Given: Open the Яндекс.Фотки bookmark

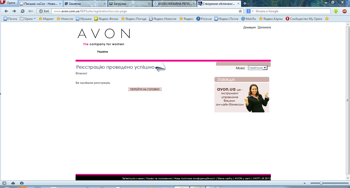Looking at the screenshot, I should click(106, 19).
